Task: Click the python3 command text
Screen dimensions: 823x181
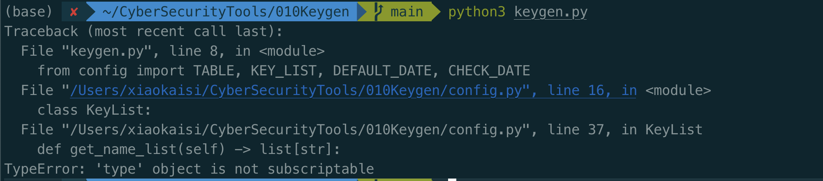Action: tap(476, 12)
